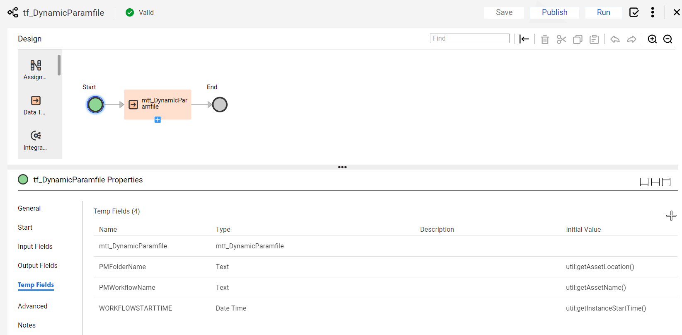Screen dimensions: 682x335
Task: Paste from clipboard icon
Action: pyautogui.click(x=594, y=39)
